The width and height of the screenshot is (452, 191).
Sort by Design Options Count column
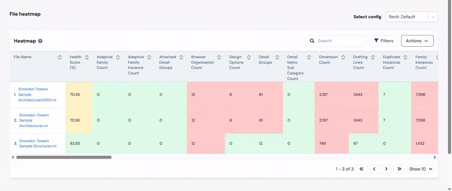click(x=249, y=57)
